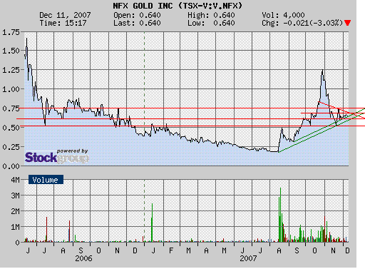
Task: Click the green volume spike in January 2007
Action: tap(152, 223)
